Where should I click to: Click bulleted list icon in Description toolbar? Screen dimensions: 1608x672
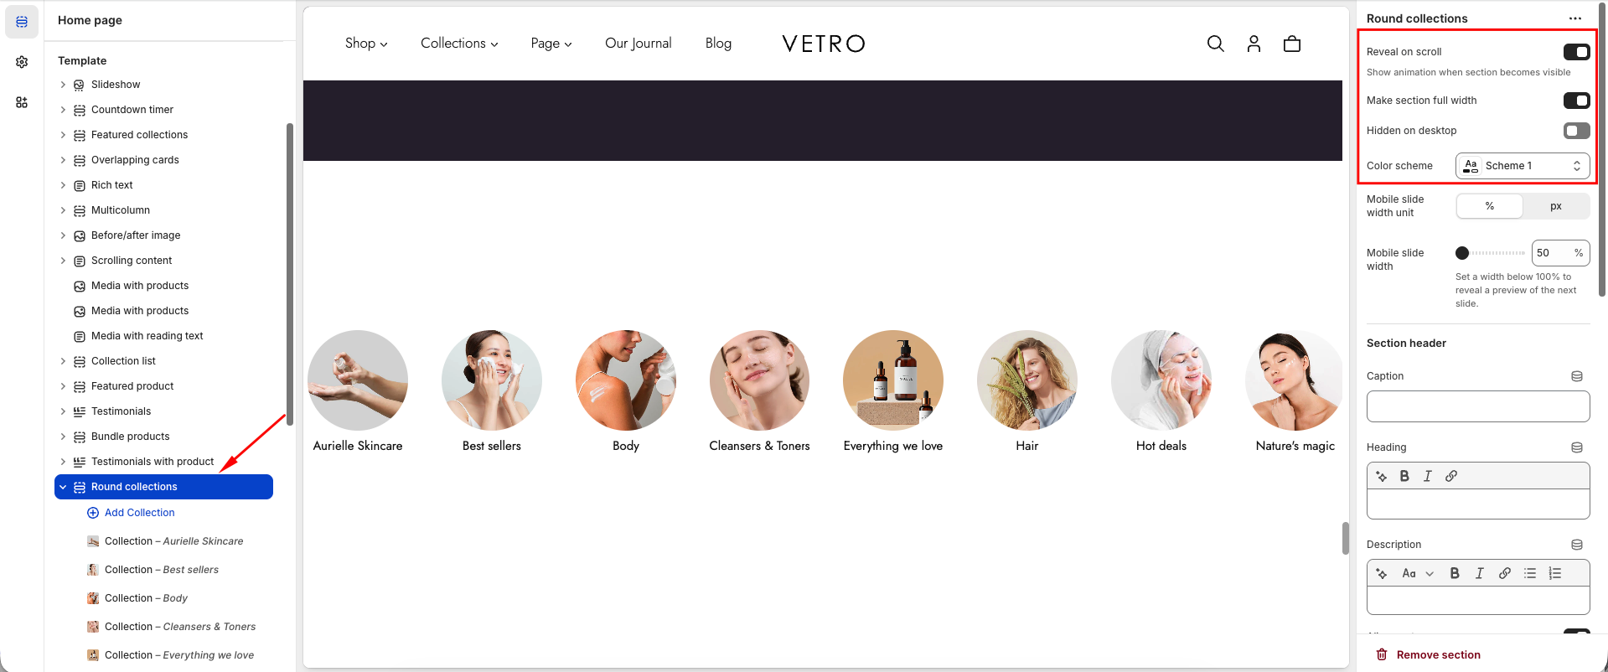tap(1530, 573)
